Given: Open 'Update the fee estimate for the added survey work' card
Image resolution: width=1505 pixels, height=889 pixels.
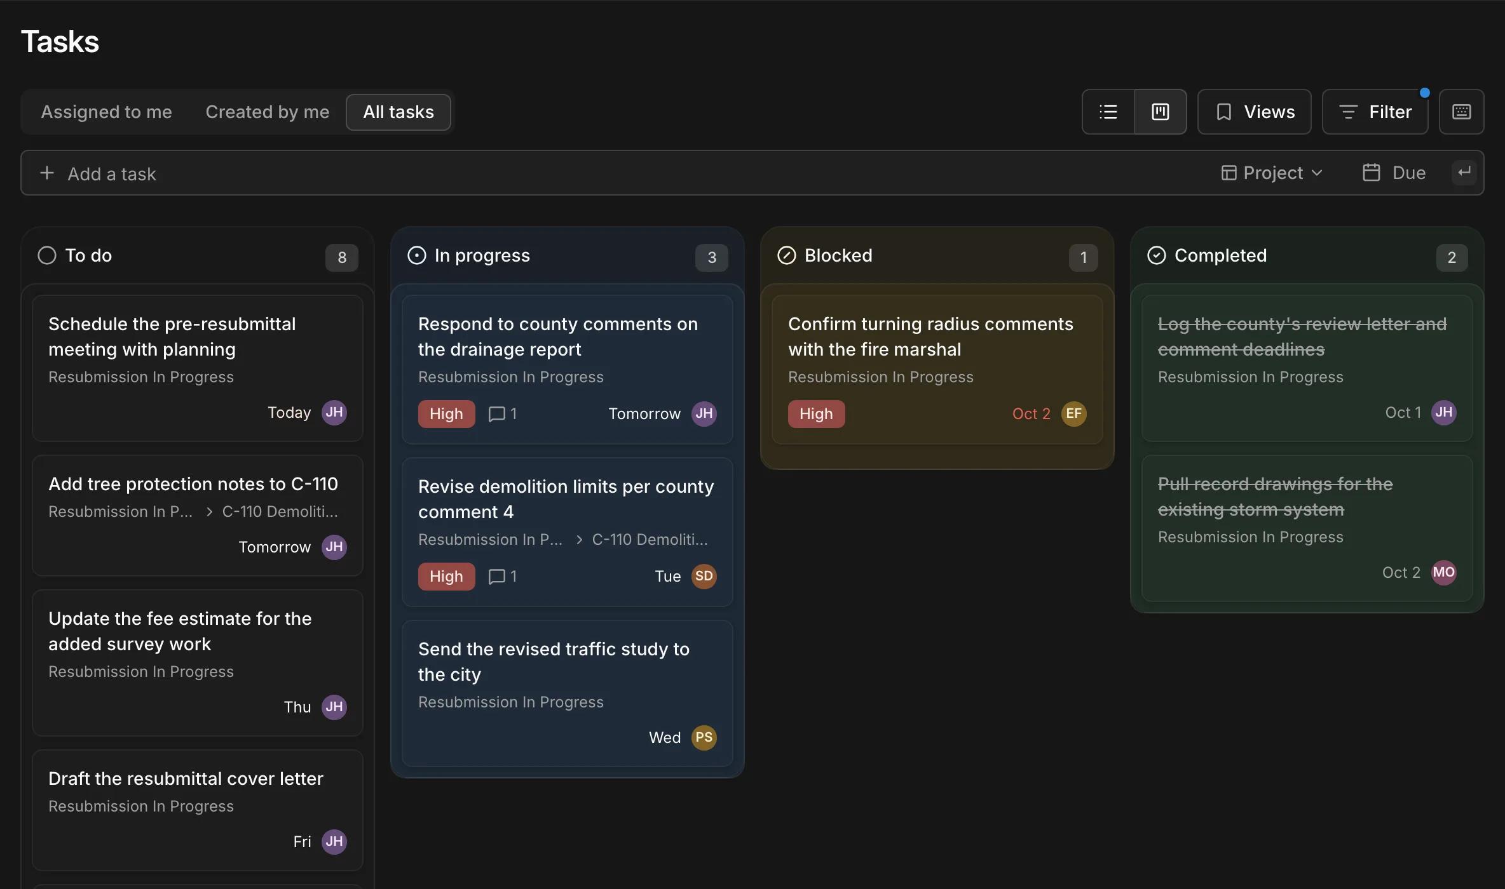Looking at the screenshot, I should [x=198, y=663].
